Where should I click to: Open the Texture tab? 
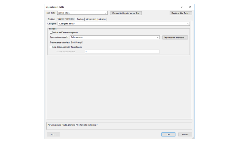tap(80, 19)
